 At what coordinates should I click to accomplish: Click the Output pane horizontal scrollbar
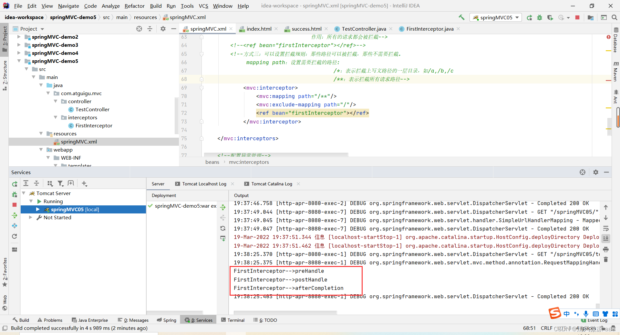(285, 312)
